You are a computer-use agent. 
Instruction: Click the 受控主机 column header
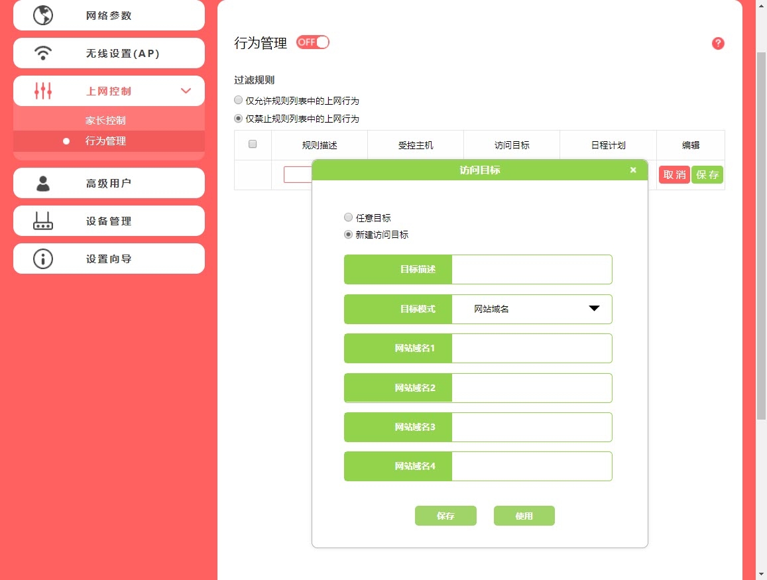pos(415,145)
